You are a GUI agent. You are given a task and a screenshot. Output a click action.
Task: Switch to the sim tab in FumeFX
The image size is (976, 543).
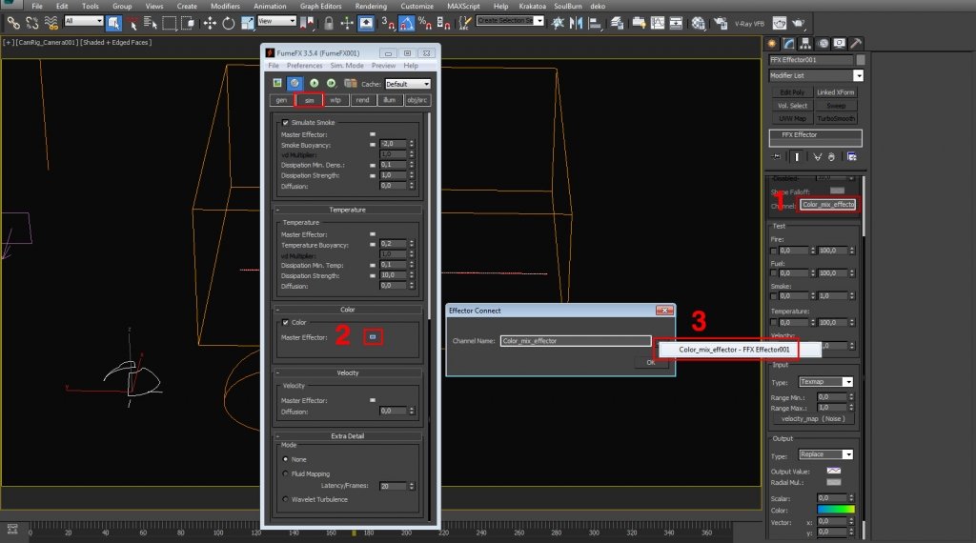(310, 100)
